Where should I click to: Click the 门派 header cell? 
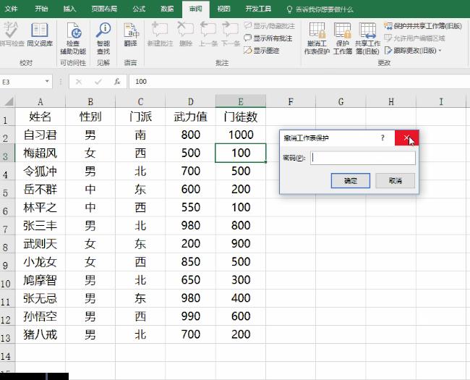coord(140,117)
